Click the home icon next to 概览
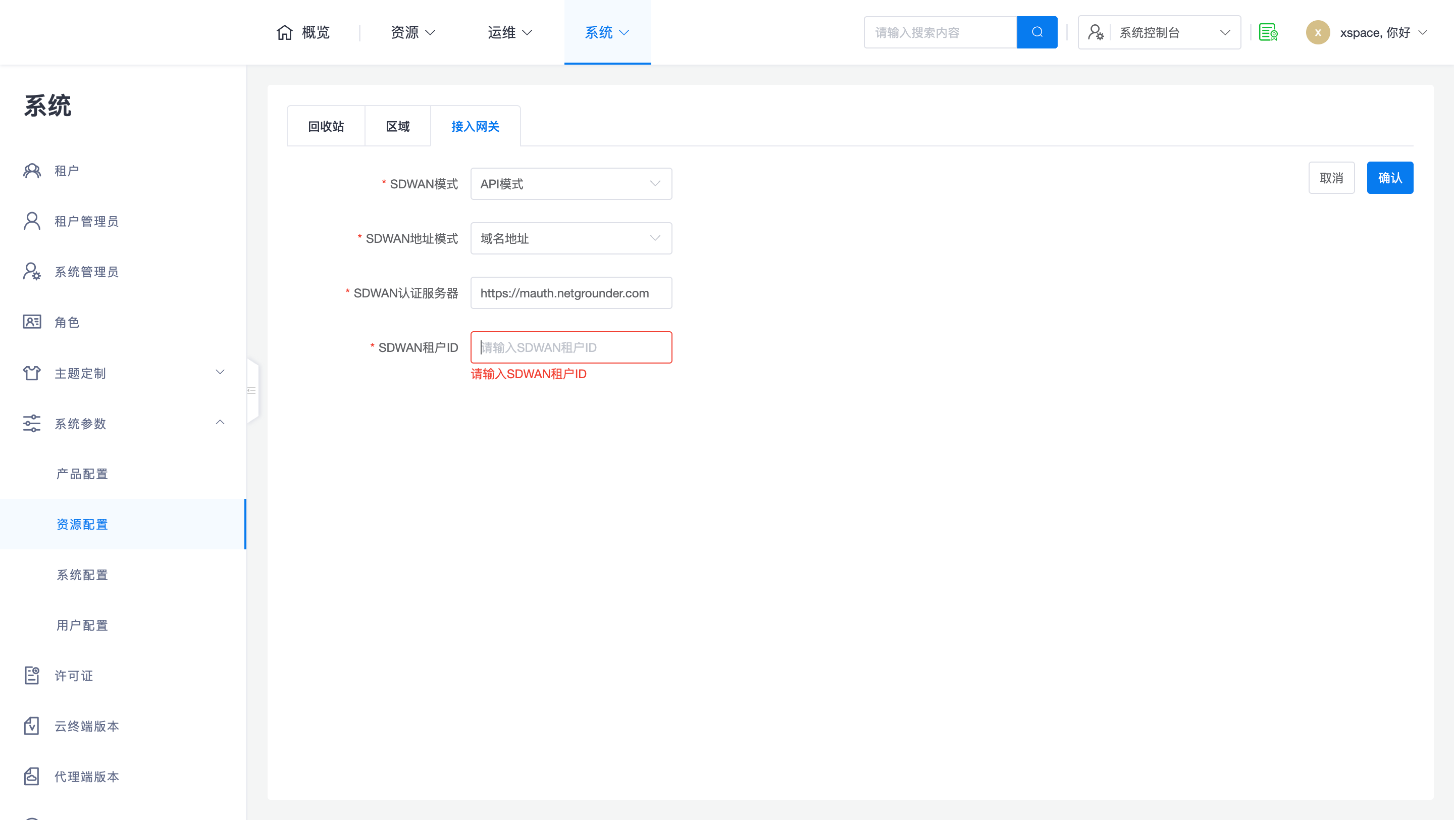Viewport: 1454px width, 820px height. pyautogui.click(x=284, y=32)
